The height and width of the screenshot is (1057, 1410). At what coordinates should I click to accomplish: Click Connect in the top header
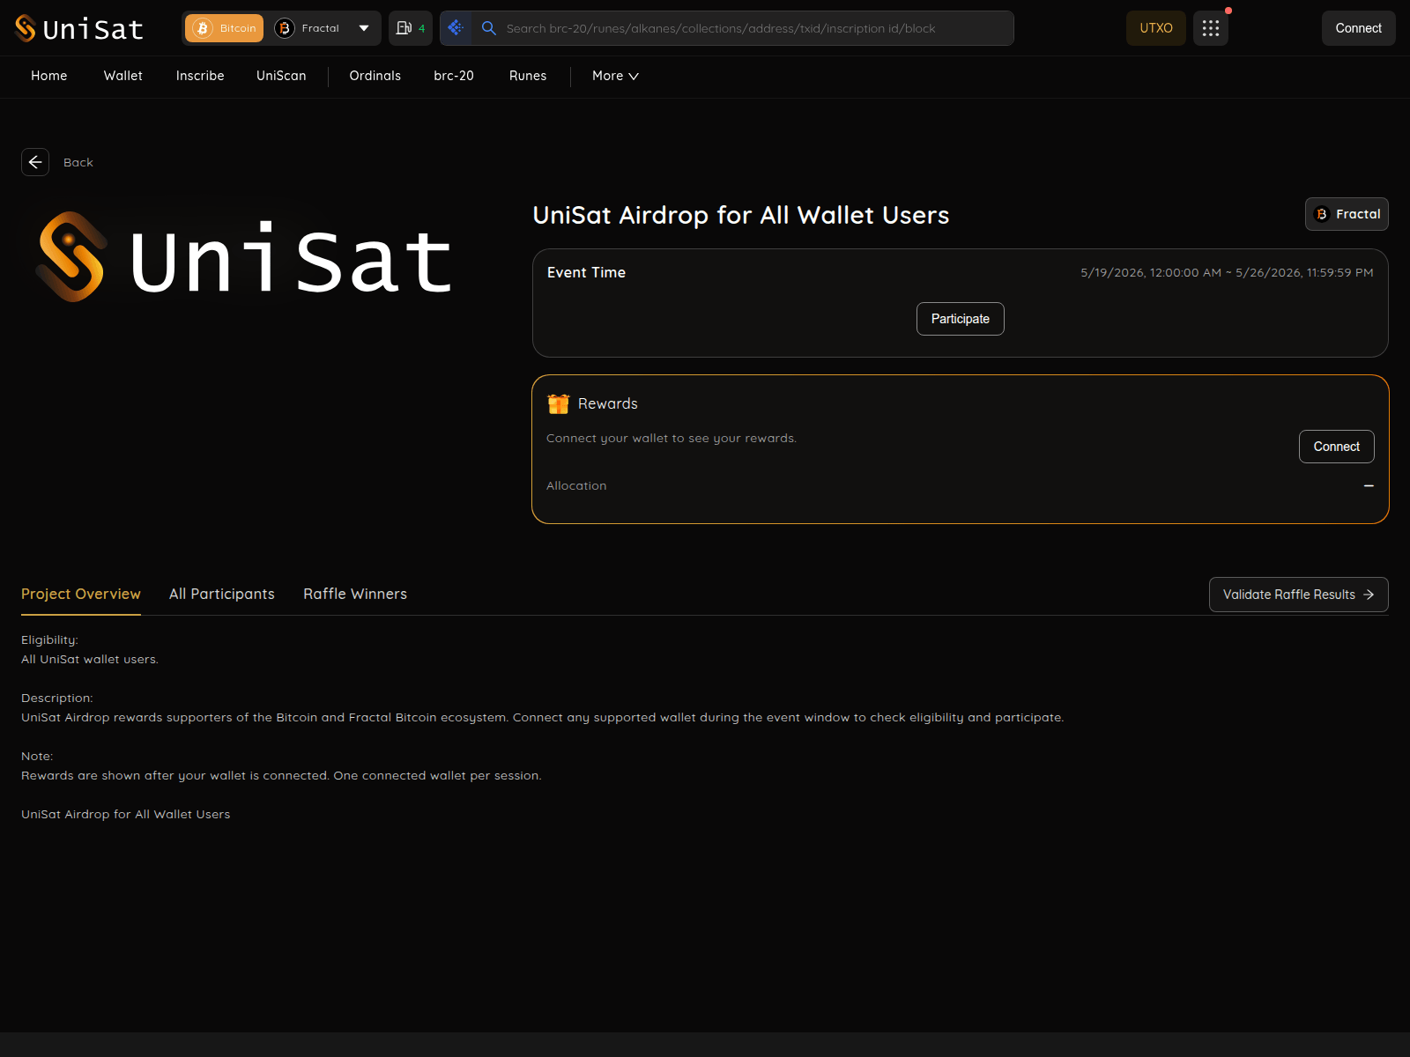tap(1358, 28)
